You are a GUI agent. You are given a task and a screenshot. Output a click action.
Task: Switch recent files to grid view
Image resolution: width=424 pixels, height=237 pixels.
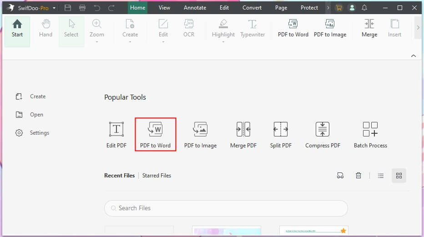(x=399, y=176)
